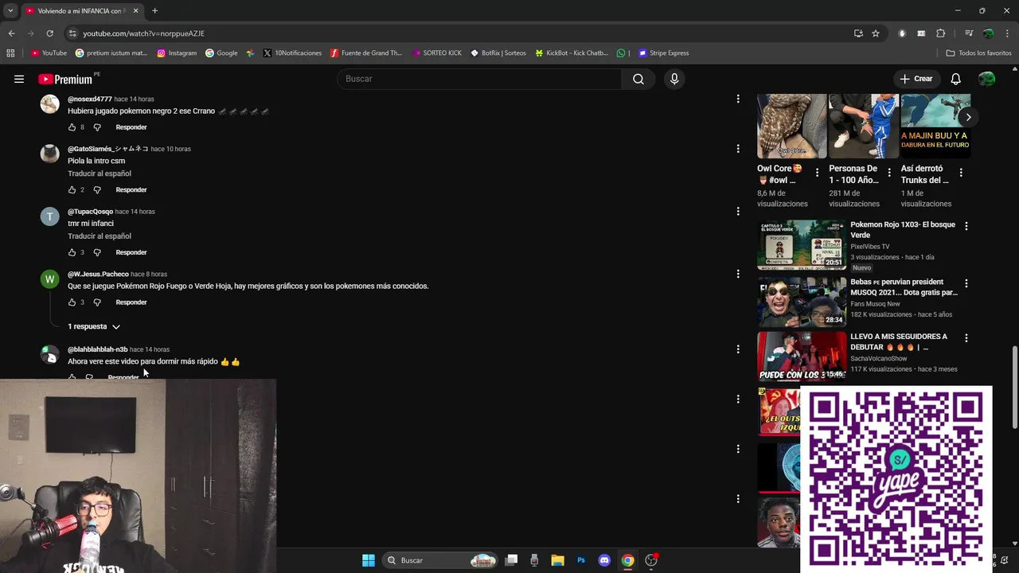Click the Crear button
The width and height of the screenshot is (1019, 573).
point(916,79)
